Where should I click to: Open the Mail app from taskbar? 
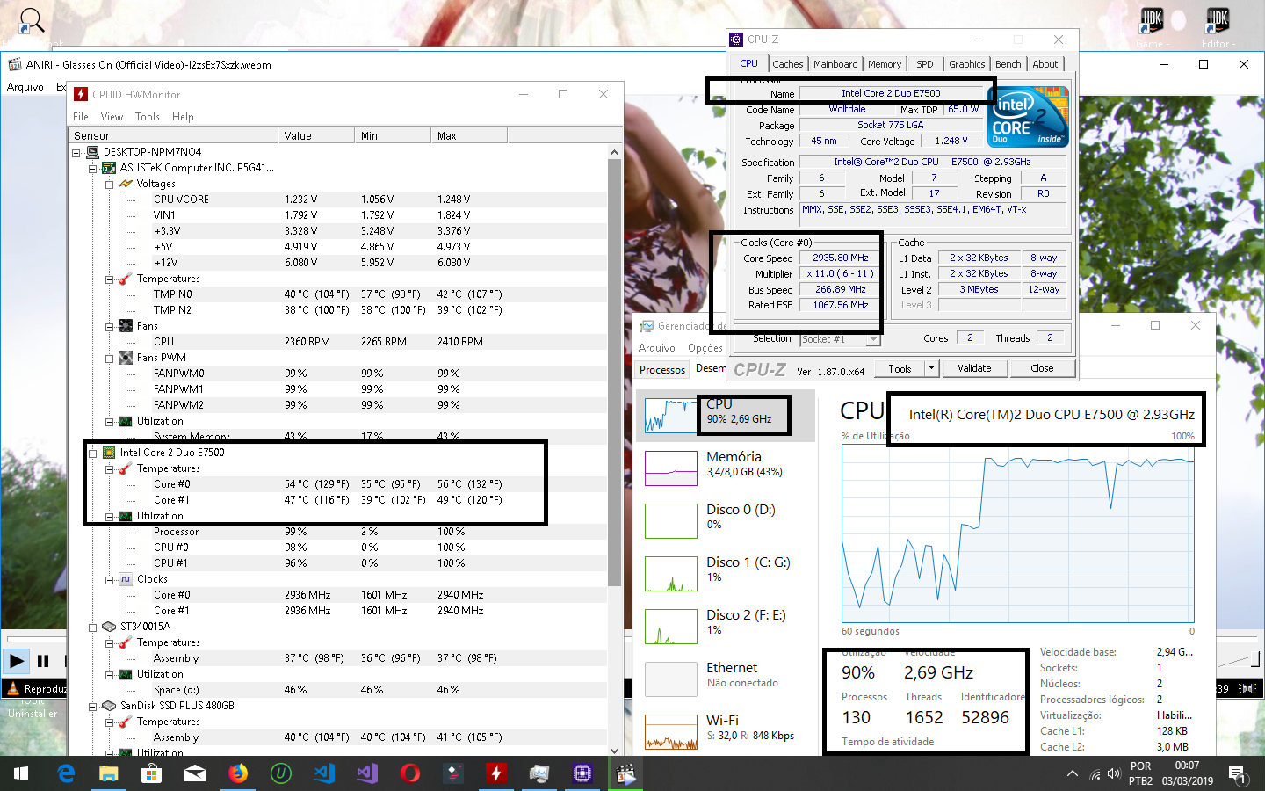[195, 773]
